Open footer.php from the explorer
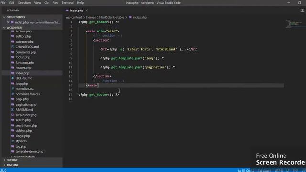The image size is (306, 172). pyautogui.click(x=23, y=57)
